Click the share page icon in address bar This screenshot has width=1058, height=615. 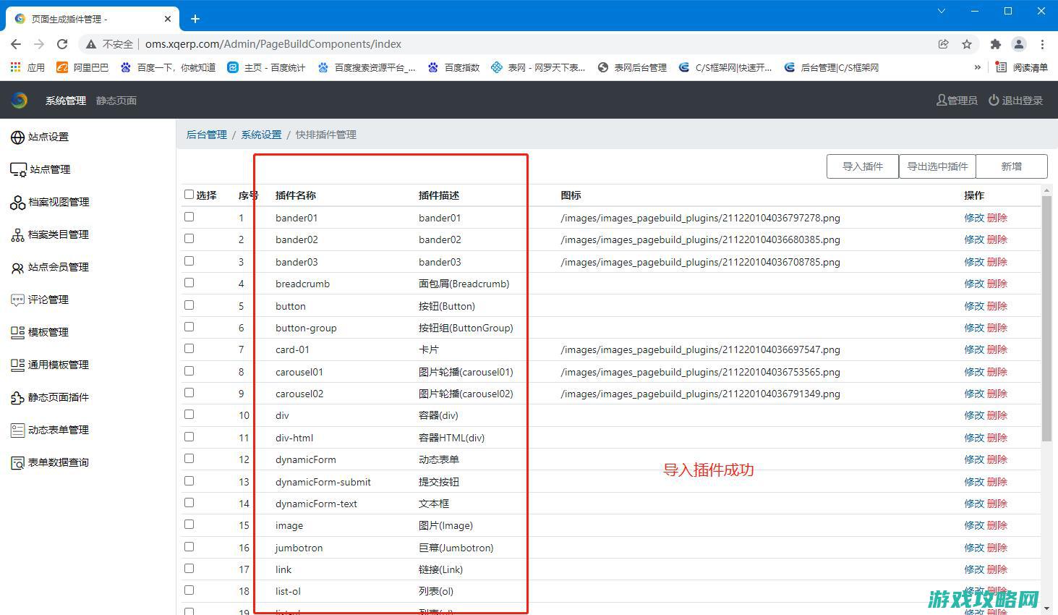tap(944, 44)
